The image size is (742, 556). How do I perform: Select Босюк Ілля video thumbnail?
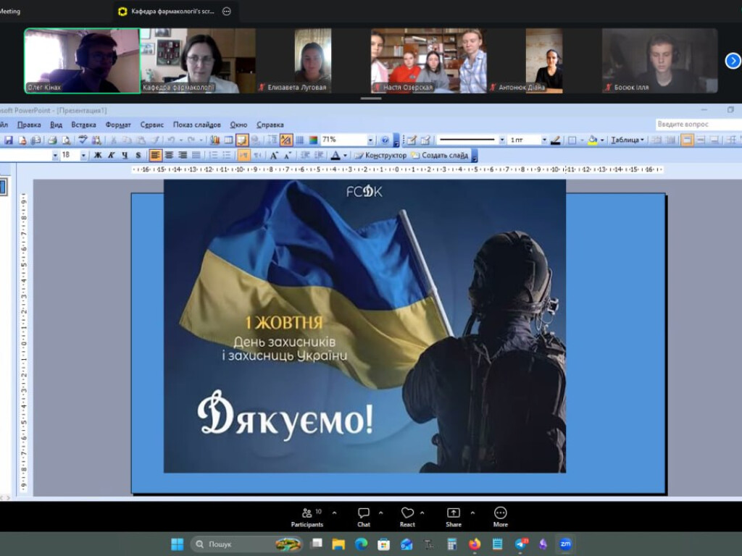click(x=659, y=61)
